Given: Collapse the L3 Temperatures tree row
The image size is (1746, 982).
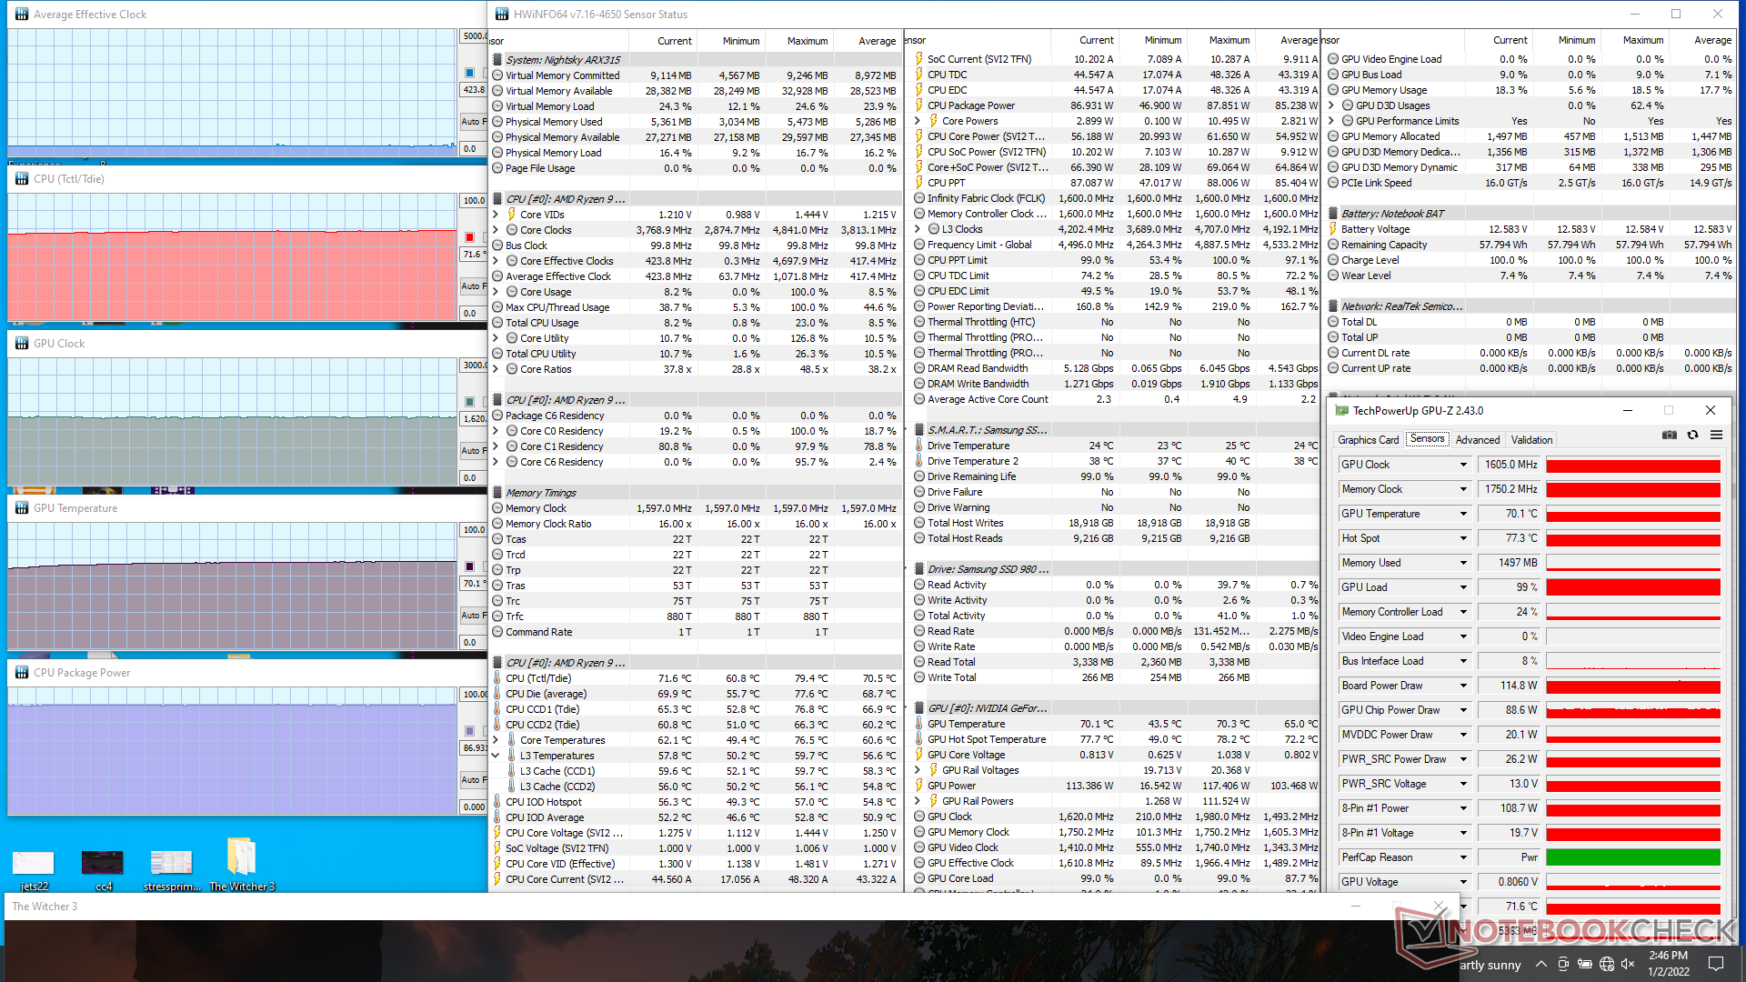Looking at the screenshot, I should click(x=496, y=756).
